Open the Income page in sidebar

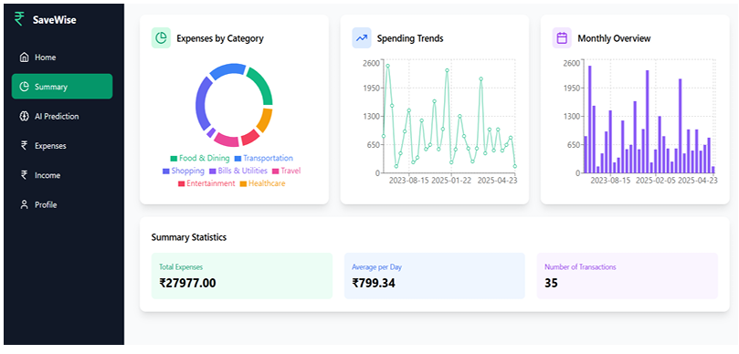[62, 175]
